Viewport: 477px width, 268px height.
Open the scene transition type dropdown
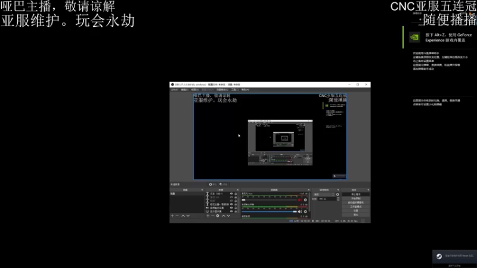pyautogui.click(x=324, y=195)
